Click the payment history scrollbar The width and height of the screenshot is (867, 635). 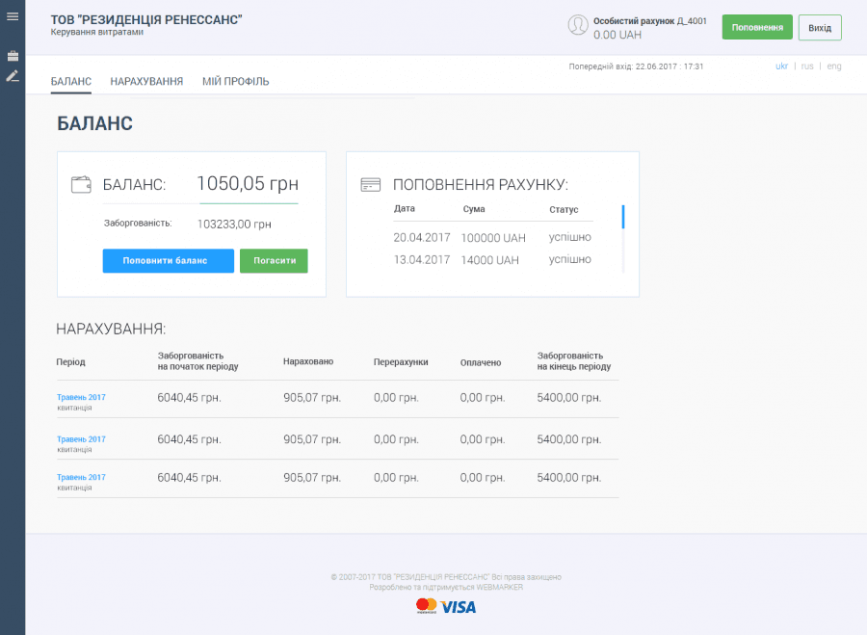tap(623, 218)
